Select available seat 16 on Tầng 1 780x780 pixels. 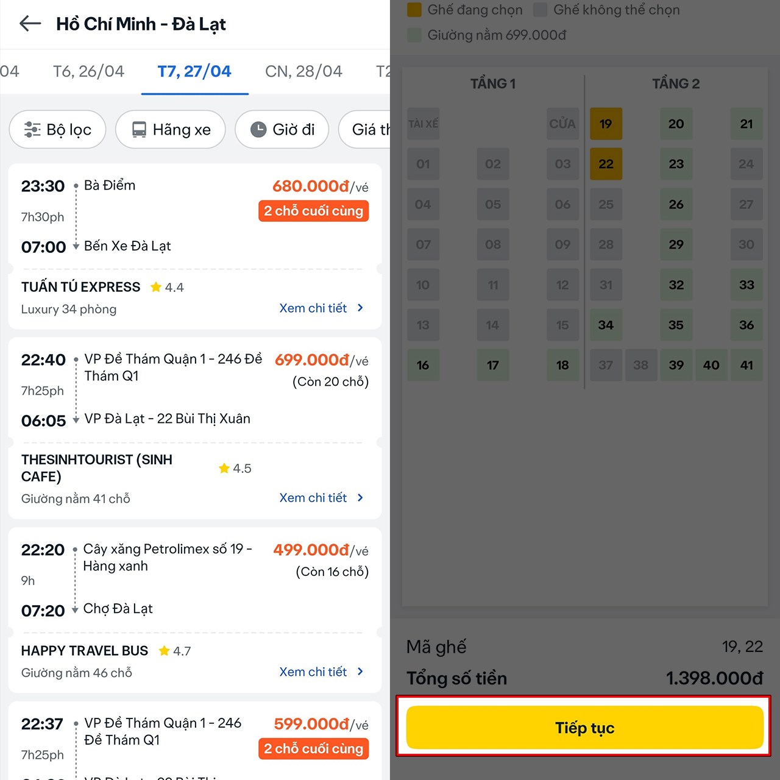click(423, 365)
